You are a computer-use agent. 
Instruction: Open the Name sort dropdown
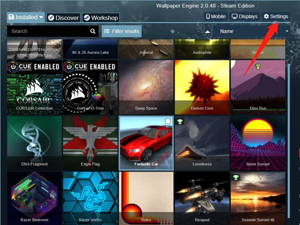coord(251,31)
